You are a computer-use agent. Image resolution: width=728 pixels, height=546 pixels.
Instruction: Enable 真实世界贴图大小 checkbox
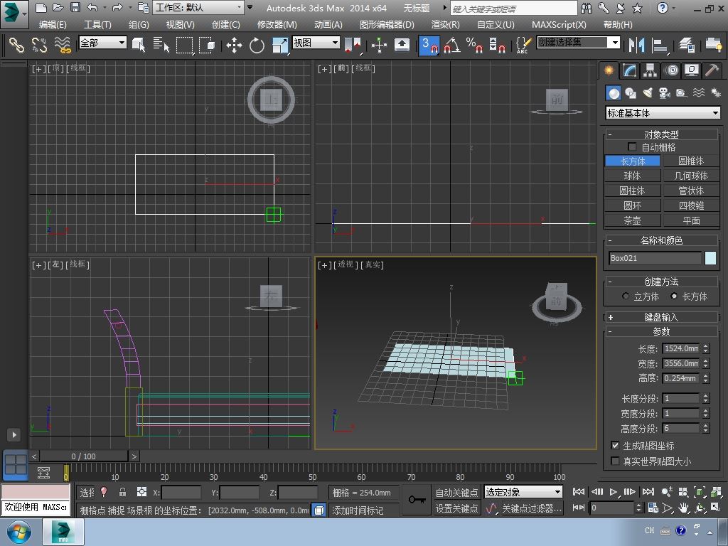tap(615, 461)
